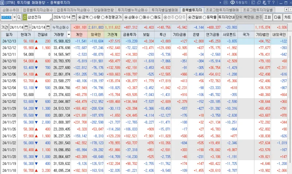This screenshot has height=174, width=292.
Task: Click the small arrow icon in title bar
Action: click(x=220, y=3)
